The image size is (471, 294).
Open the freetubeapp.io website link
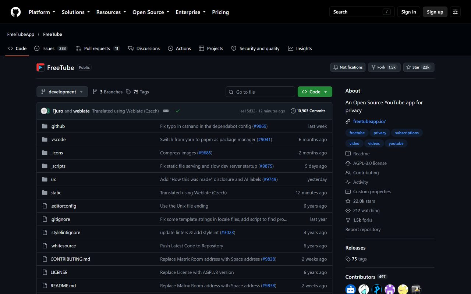coord(369,121)
